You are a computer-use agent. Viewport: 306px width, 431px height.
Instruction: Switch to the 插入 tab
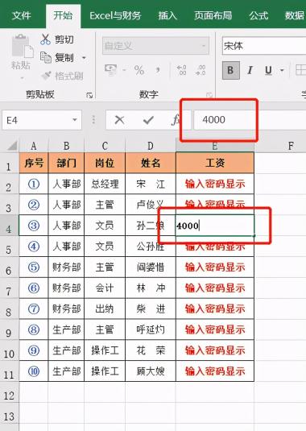point(167,15)
